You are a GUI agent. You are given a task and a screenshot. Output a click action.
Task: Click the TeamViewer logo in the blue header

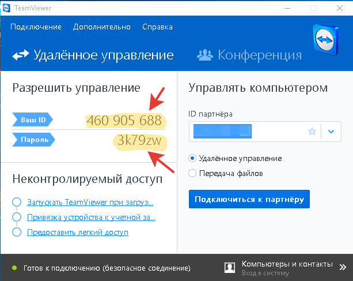coord(326,40)
